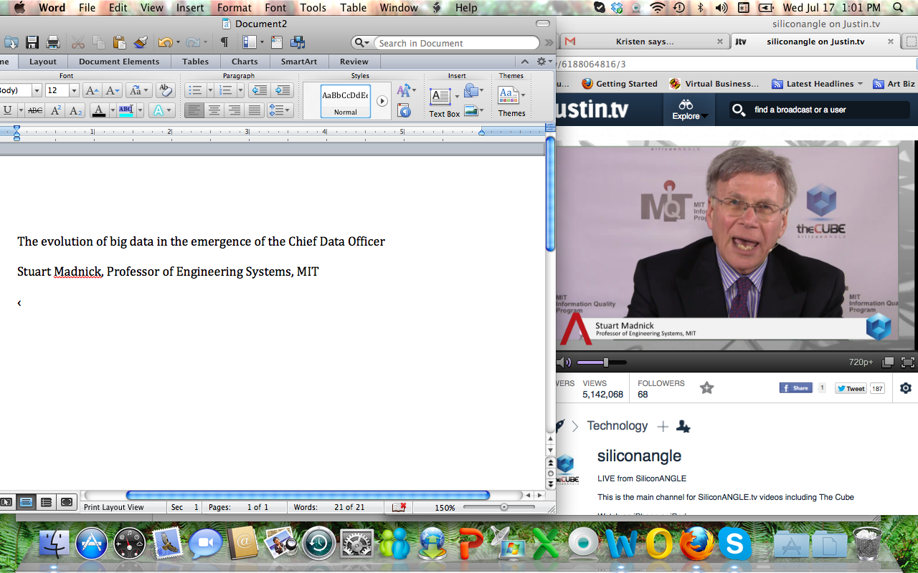Align text left in Paragraph group
Screen dimensions: 918x573
click(194, 110)
